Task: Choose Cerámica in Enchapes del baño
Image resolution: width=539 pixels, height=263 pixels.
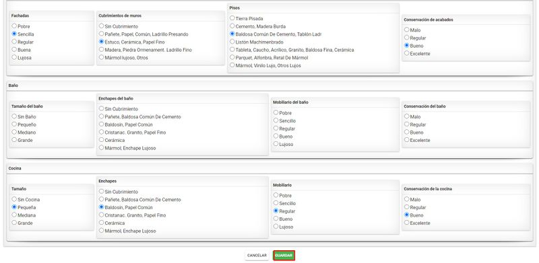Action: (x=102, y=140)
